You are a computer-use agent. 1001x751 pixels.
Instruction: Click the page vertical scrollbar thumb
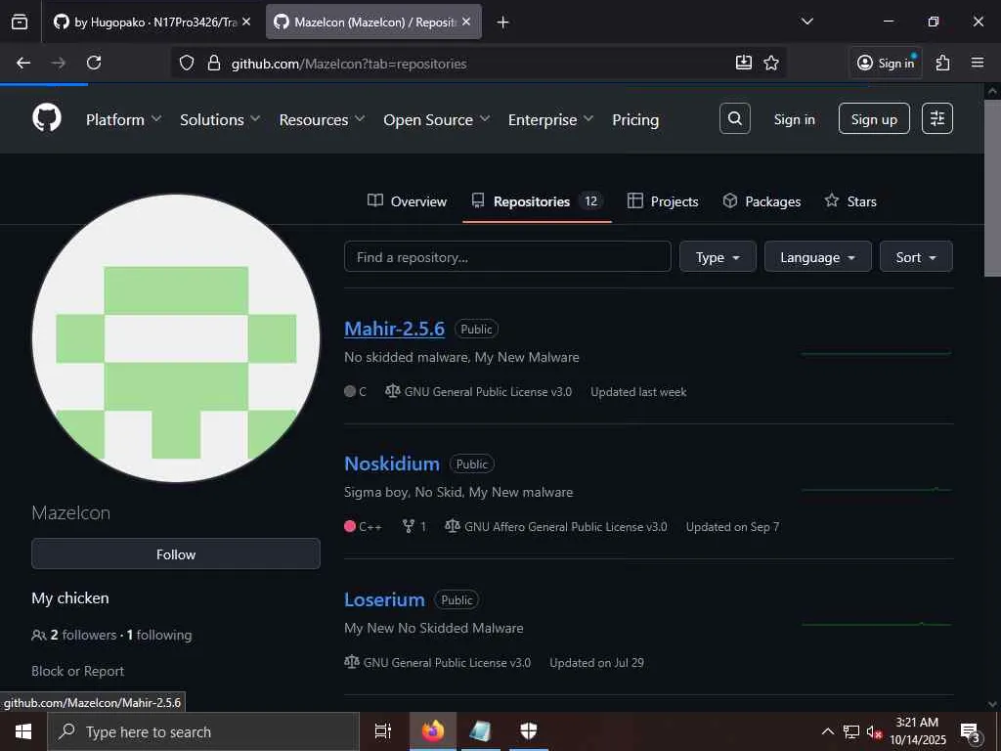tap(992, 189)
